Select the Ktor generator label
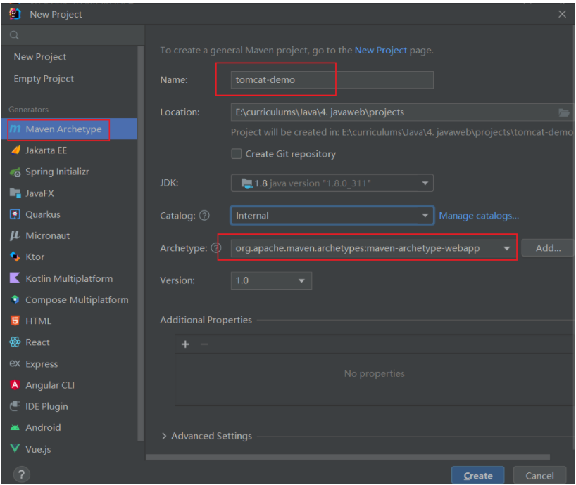This screenshot has width=576, height=485. coord(35,257)
